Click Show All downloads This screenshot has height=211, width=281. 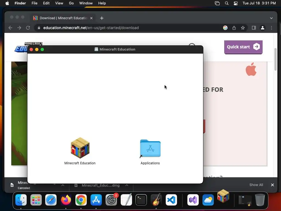[256, 185]
